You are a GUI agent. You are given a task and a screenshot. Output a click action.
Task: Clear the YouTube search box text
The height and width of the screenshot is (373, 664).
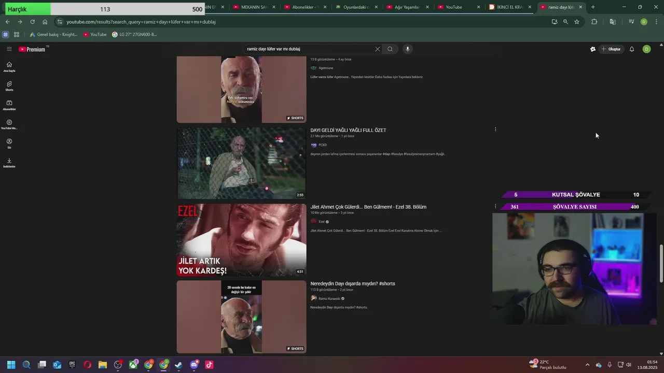coord(377,49)
